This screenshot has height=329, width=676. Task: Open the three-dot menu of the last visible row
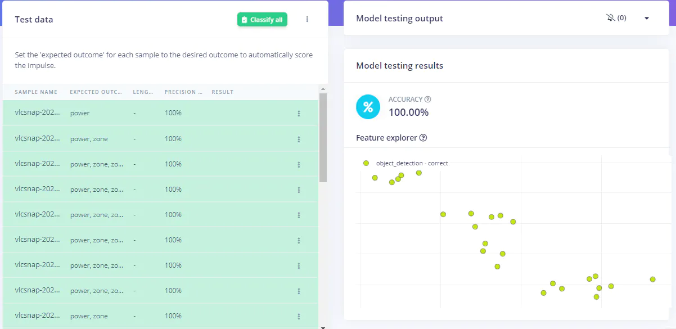[x=299, y=316]
